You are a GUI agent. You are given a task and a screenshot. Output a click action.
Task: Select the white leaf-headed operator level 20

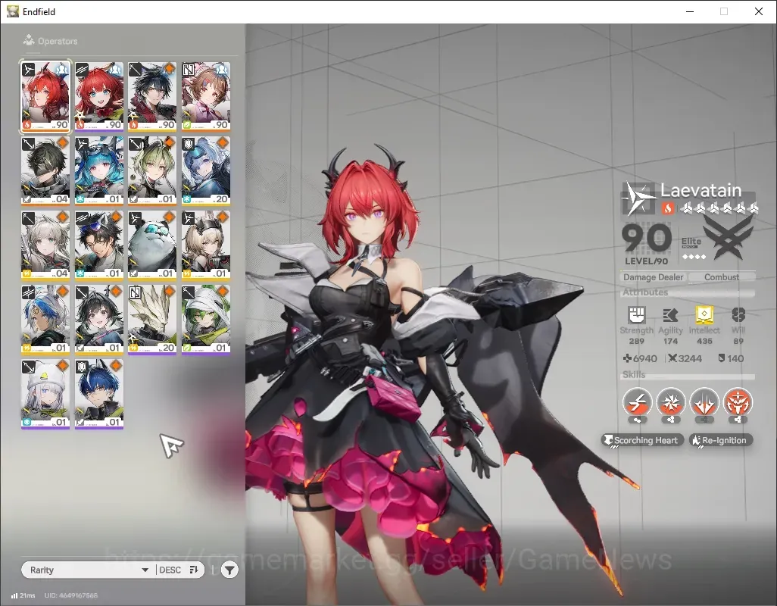click(153, 320)
